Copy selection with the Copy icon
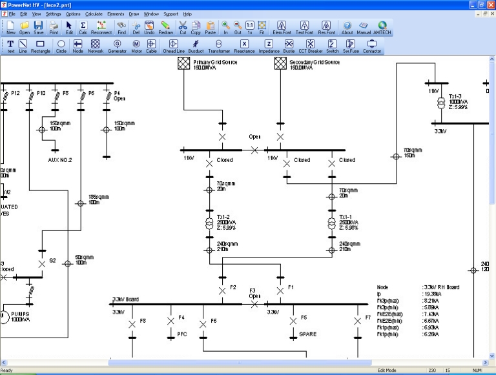 (x=196, y=28)
